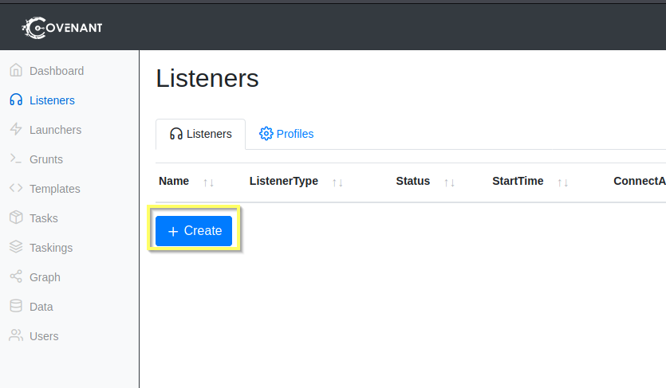Image resolution: width=666 pixels, height=388 pixels.
Task: Click the Covenant logo in header
Action: coord(62,29)
